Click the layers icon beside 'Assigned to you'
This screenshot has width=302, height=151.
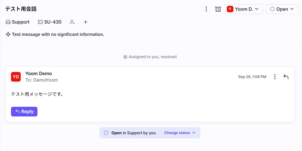125,57
